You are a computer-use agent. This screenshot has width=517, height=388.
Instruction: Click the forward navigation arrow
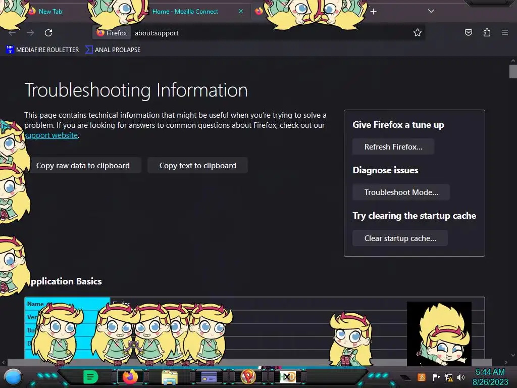30,33
